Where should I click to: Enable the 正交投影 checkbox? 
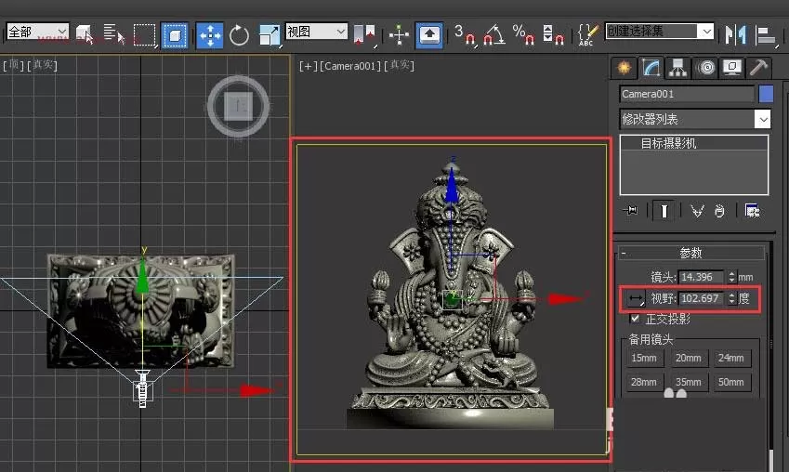[x=635, y=318]
